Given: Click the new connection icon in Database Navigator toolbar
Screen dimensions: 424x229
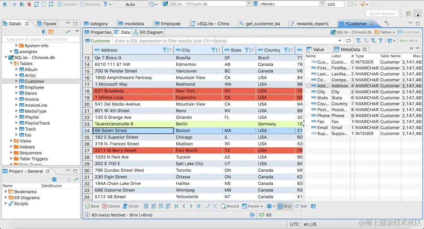Looking at the screenshot, I should click(x=44, y=32).
